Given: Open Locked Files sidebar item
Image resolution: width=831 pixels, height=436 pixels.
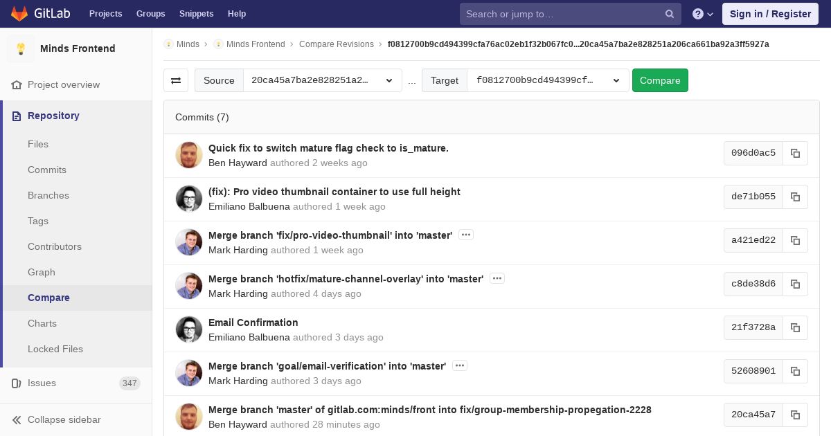Looking at the screenshot, I should tap(55, 349).
